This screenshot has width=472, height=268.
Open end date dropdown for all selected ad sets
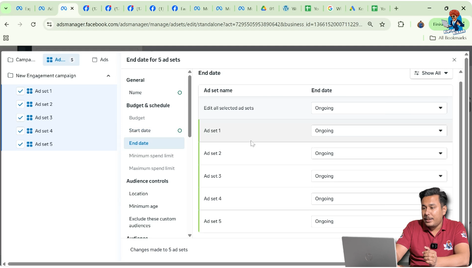(379, 108)
